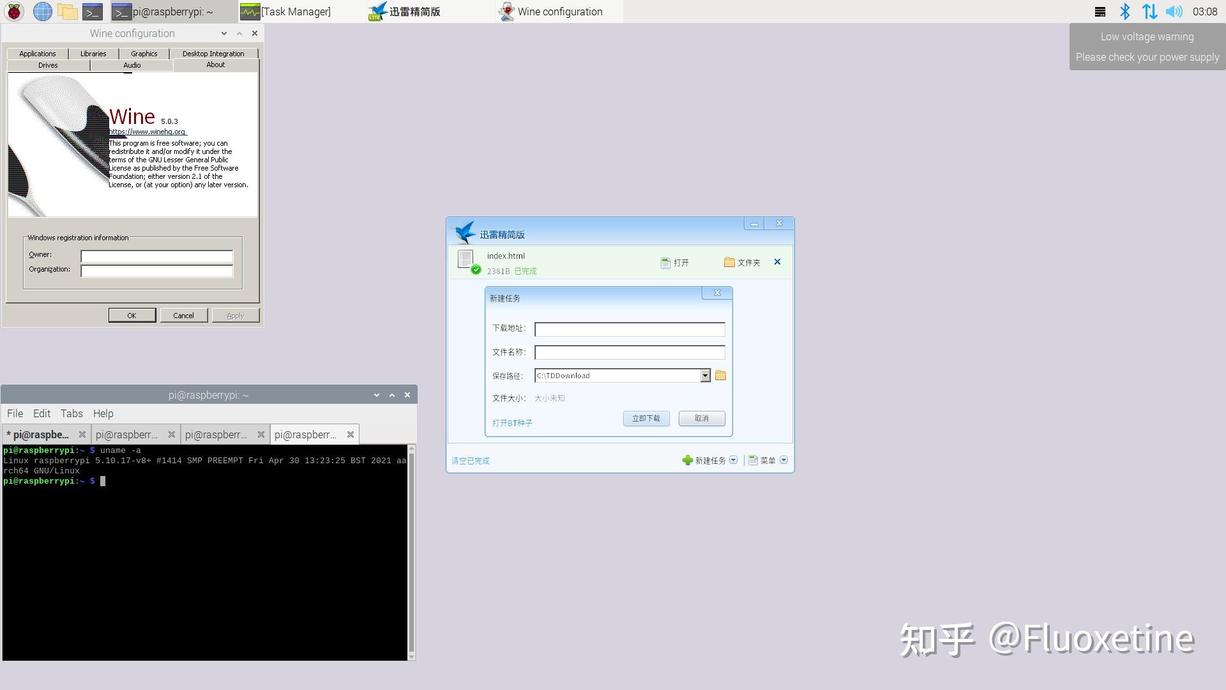Expand the C:\TDDownload save path dropdown
1226x690 pixels.
704,376
